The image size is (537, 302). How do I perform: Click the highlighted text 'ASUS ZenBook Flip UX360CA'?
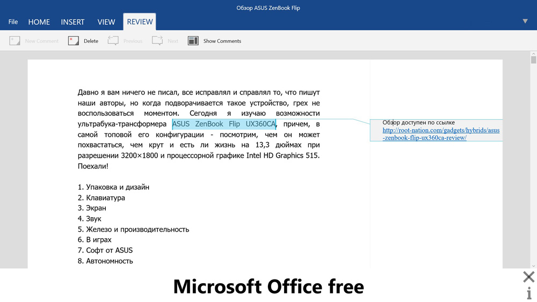pyautogui.click(x=224, y=124)
